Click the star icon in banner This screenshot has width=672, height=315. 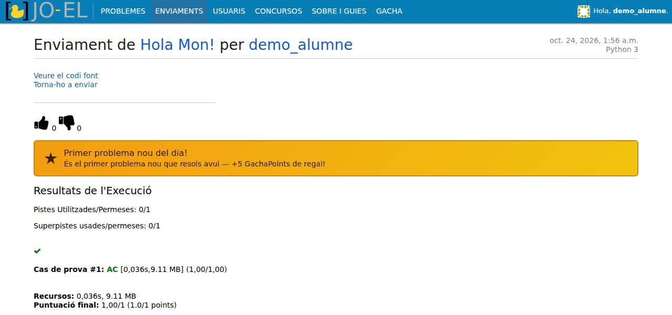tap(51, 159)
